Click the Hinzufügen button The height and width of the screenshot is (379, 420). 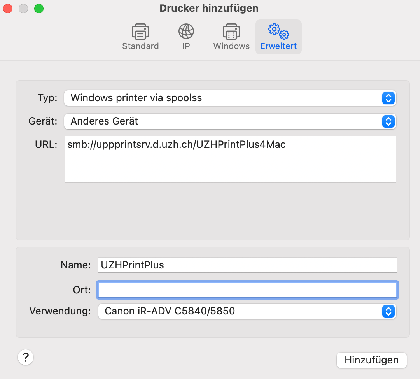point(371,360)
